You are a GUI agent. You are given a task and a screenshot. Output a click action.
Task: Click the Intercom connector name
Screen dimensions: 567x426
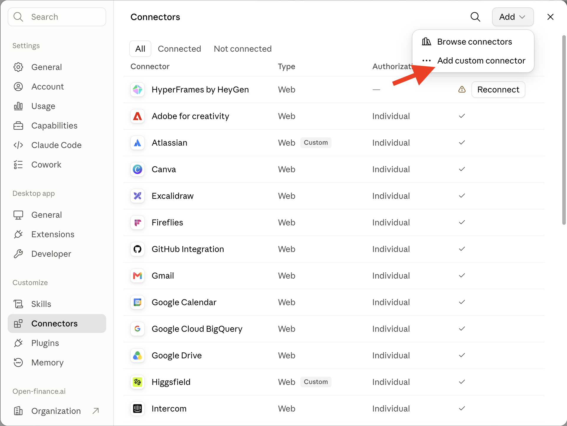[x=169, y=409]
